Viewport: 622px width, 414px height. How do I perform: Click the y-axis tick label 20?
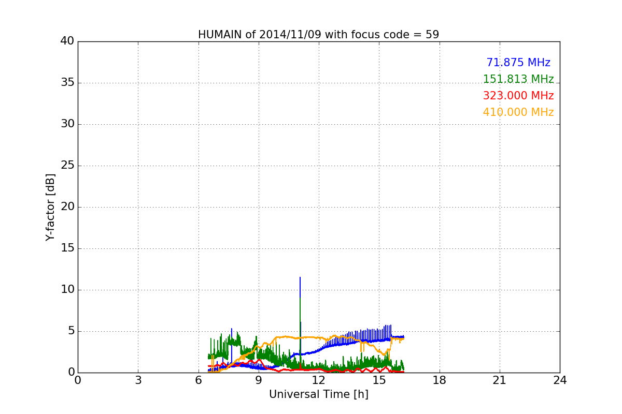tap(67, 207)
